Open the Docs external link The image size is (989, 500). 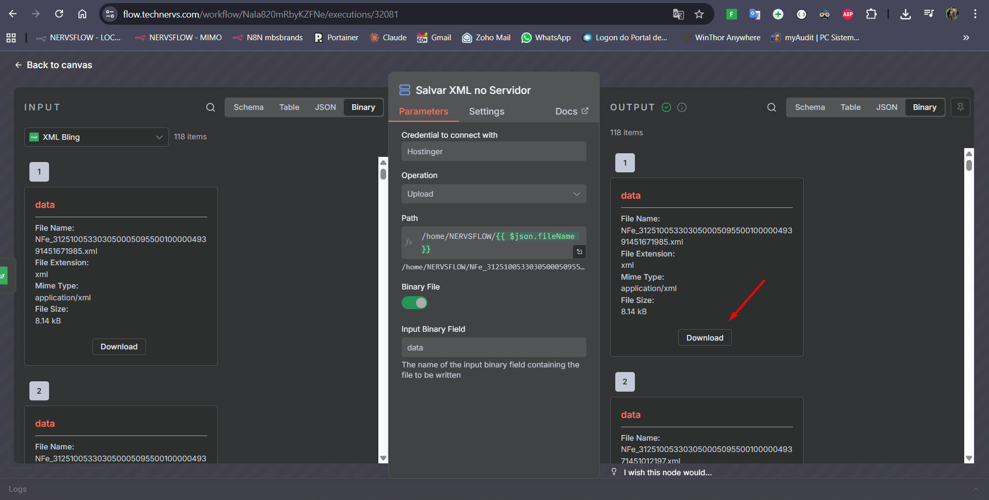click(x=571, y=111)
